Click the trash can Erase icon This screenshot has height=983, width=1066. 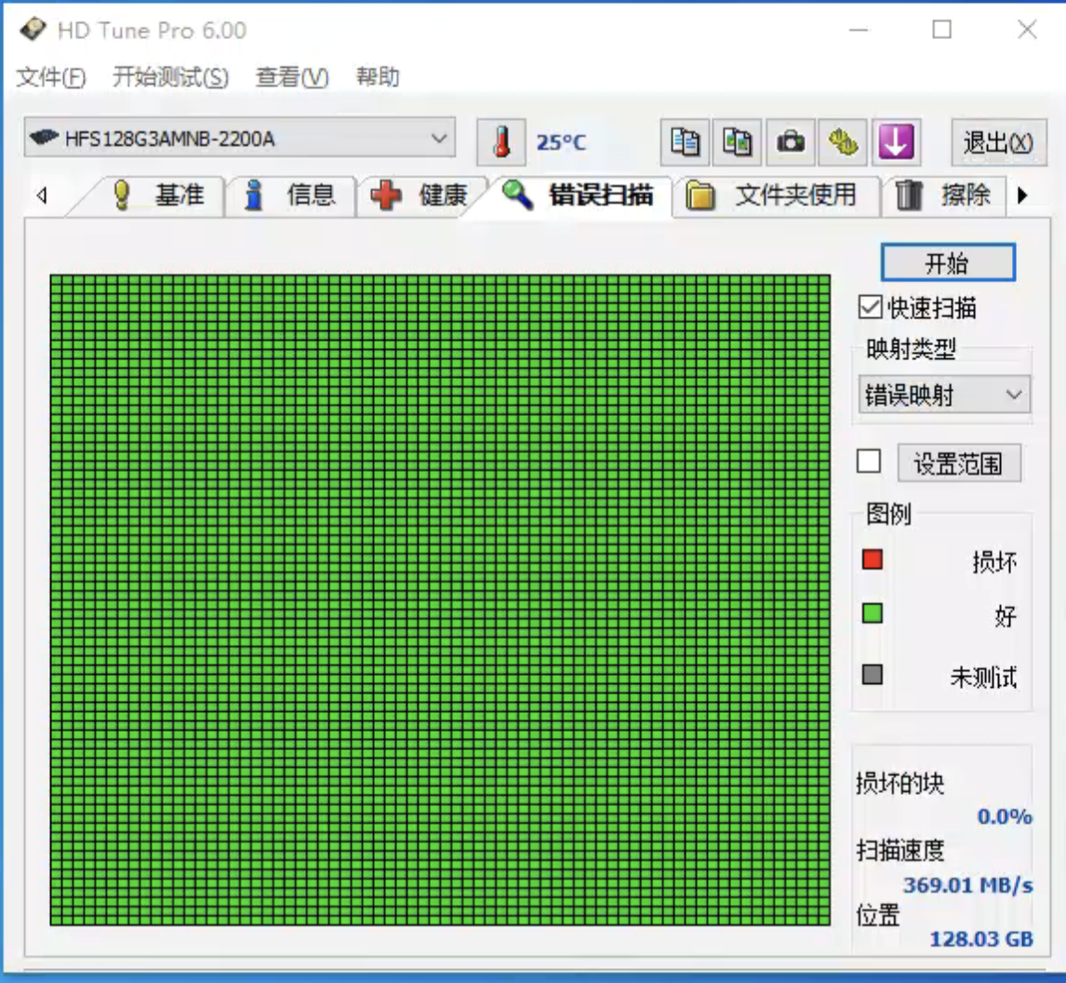click(908, 195)
